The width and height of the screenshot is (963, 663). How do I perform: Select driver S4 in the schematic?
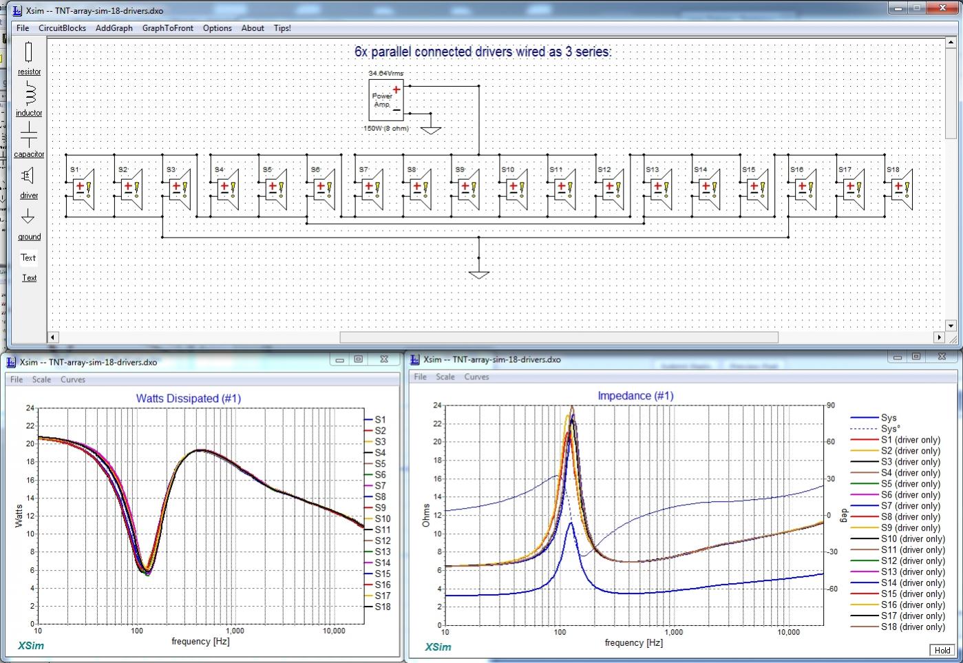pyautogui.click(x=228, y=189)
